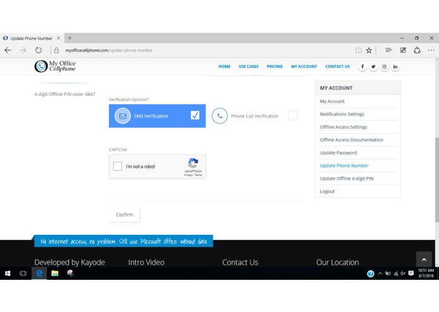Open reading view book icon

[358, 51]
